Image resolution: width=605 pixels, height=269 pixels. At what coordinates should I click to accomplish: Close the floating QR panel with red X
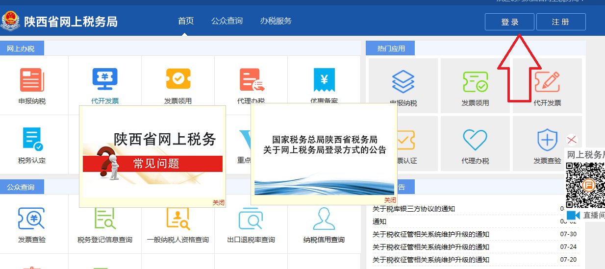pos(571,140)
